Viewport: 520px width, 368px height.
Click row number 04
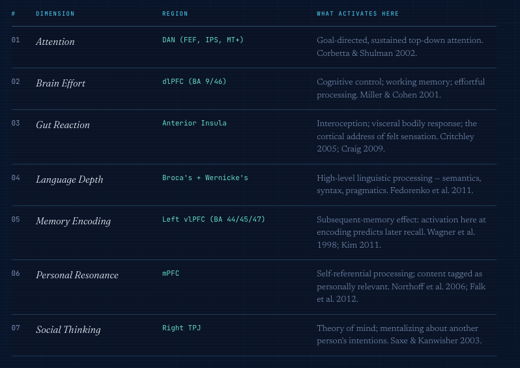(x=16, y=177)
